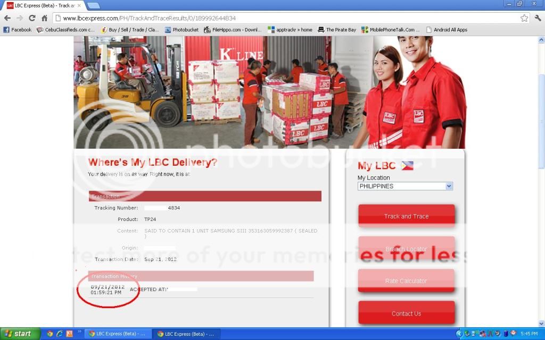Go to the browser home page
The height and width of the screenshot is (340, 545).
pos(45,18)
